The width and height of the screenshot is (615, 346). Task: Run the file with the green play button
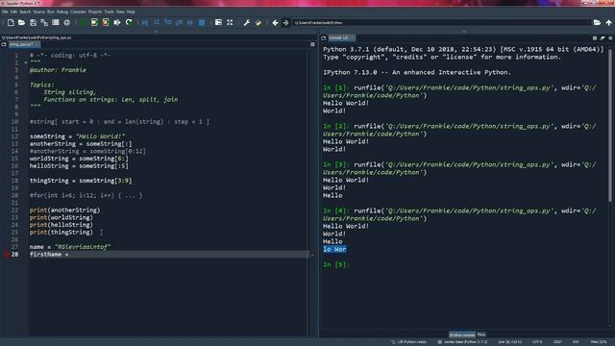click(84, 23)
